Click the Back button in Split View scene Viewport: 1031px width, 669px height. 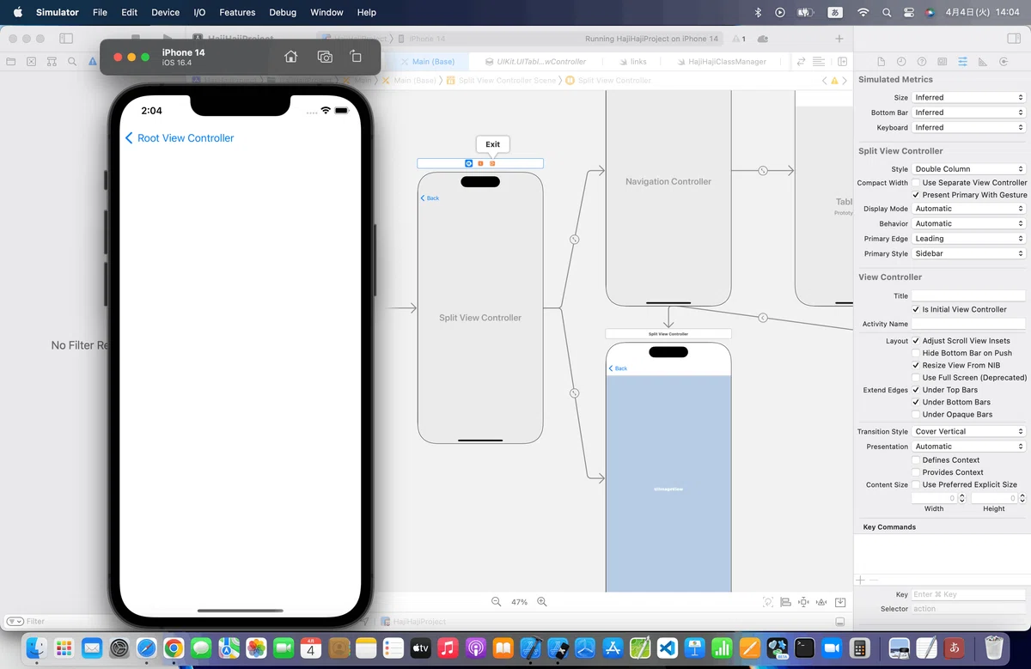(430, 198)
